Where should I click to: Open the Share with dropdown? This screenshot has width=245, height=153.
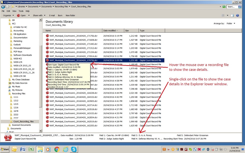[x=39, y=15]
